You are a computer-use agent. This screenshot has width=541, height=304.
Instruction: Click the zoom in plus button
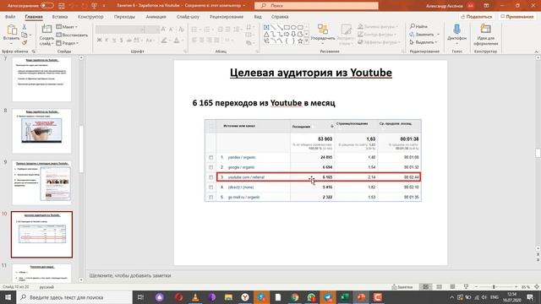coord(516,287)
